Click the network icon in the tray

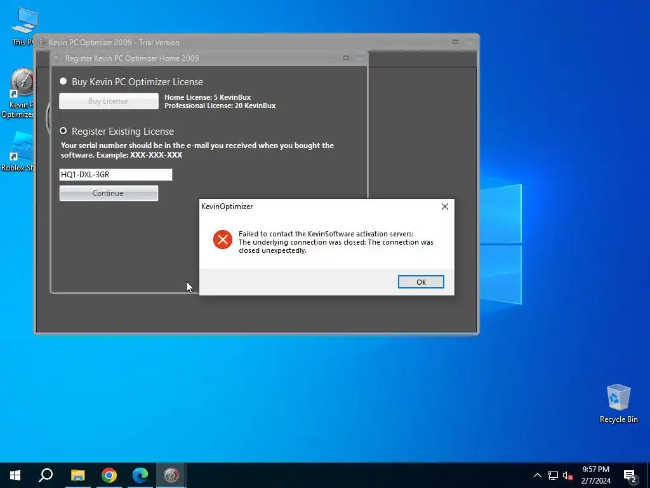[553, 475]
